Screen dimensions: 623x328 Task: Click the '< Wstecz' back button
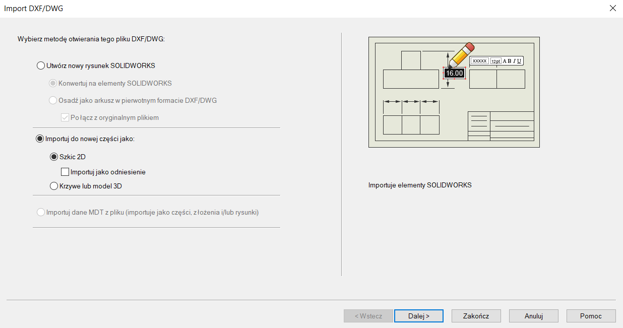[x=368, y=316]
